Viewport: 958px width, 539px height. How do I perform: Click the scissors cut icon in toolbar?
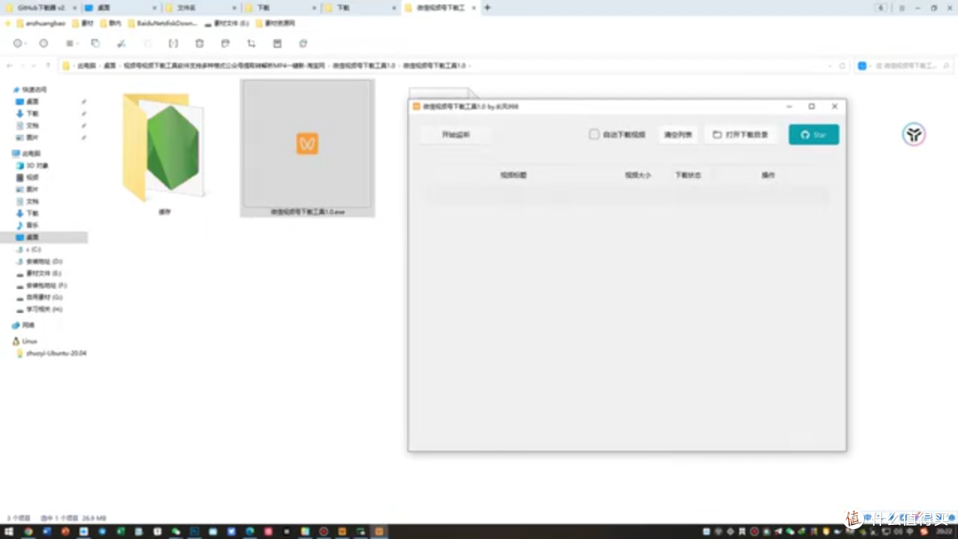click(122, 43)
